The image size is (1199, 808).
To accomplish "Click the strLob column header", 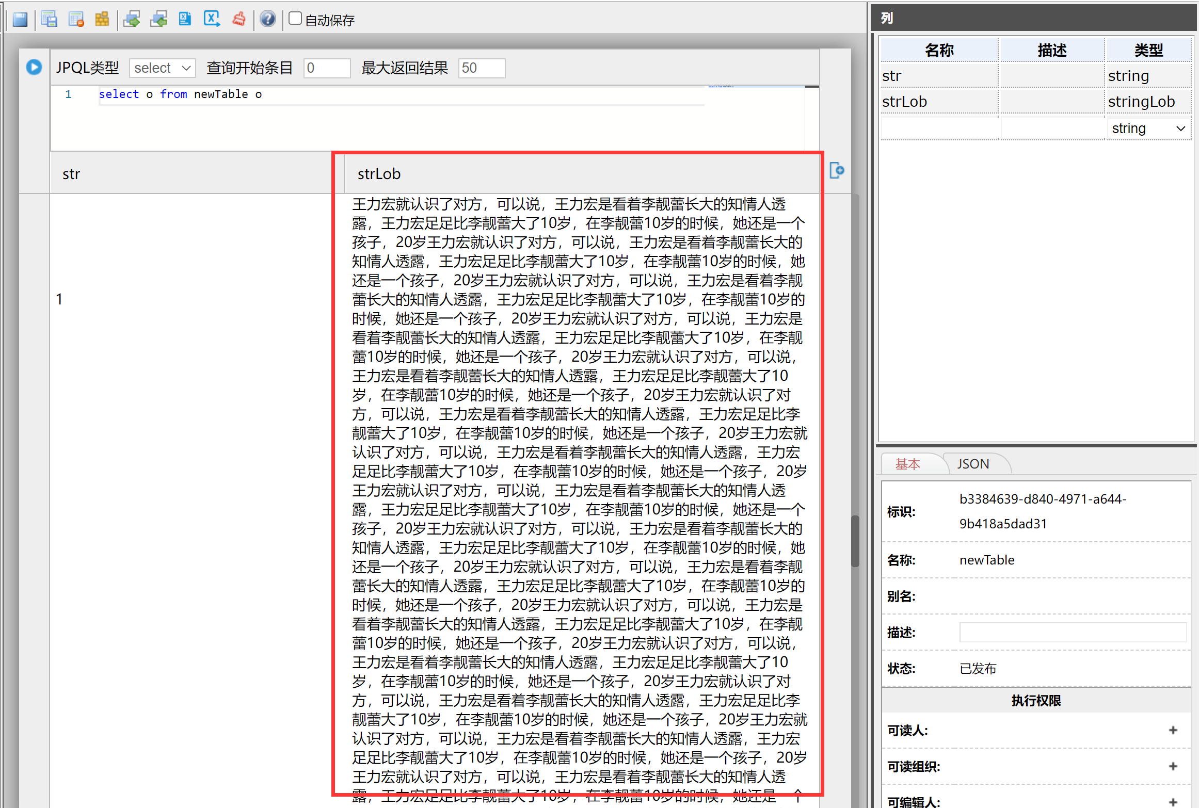I will 379,174.
